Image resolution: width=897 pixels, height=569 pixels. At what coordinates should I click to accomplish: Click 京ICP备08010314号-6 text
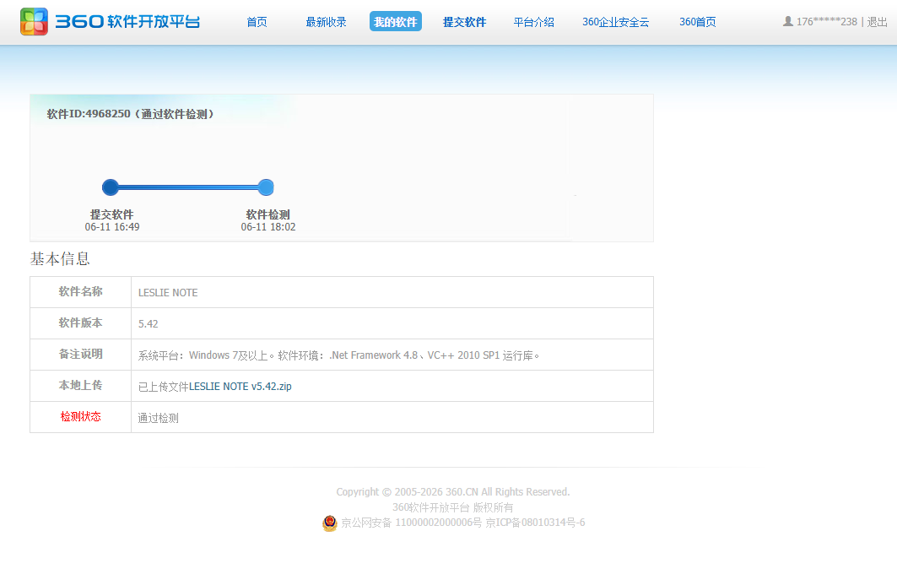click(536, 523)
